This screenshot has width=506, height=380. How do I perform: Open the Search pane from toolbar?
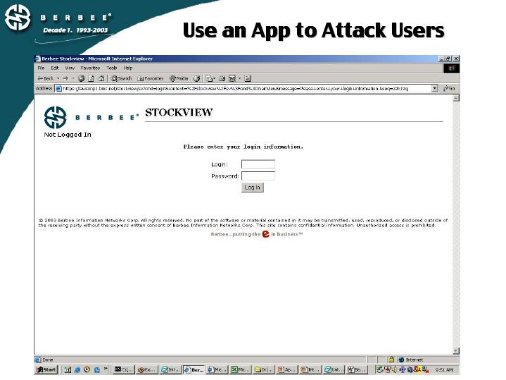point(121,78)
